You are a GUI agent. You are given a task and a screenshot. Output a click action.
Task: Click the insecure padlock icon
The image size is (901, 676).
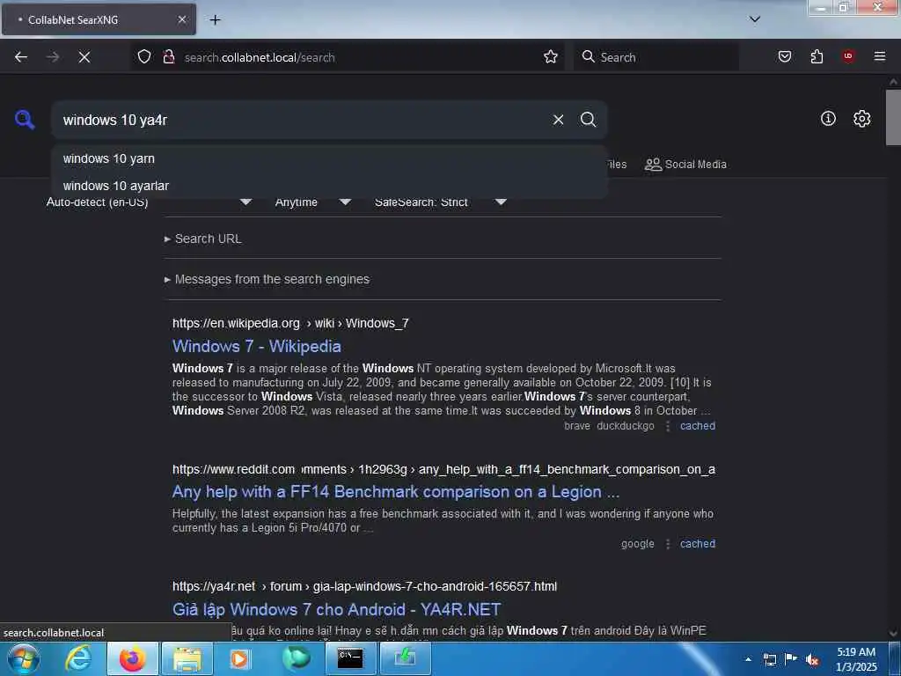pos(169,56)
